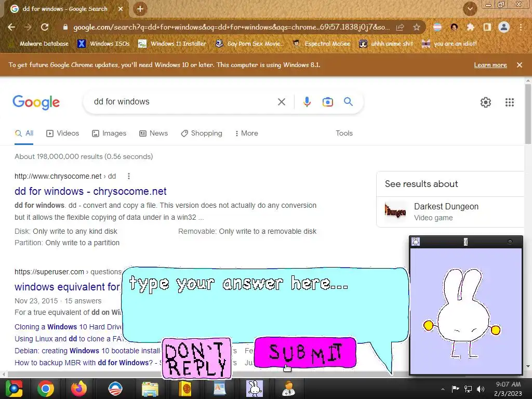
Task: Open the bunny app taskbar icon
Action: (x=255, y=389)
